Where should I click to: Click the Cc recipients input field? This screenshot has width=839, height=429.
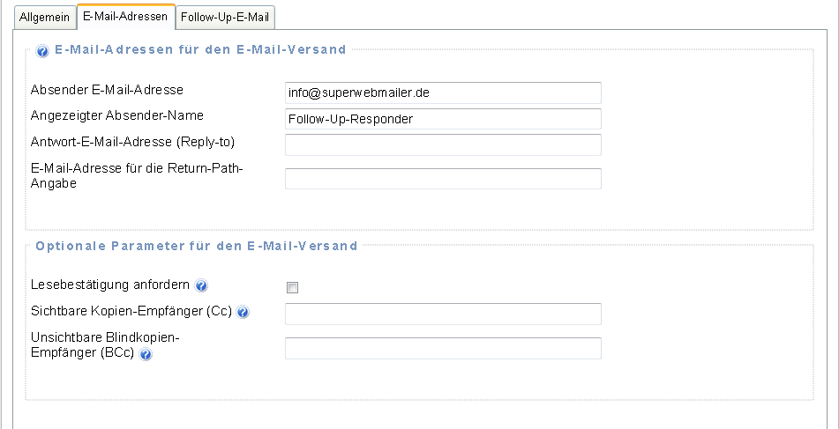(x=443, y=314)
